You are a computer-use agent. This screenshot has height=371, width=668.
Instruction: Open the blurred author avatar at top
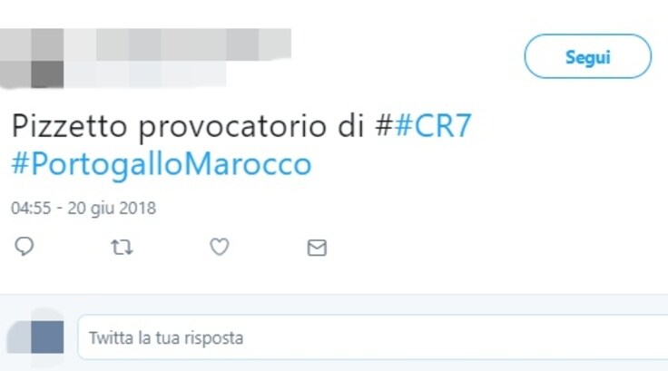click(32, 58)
